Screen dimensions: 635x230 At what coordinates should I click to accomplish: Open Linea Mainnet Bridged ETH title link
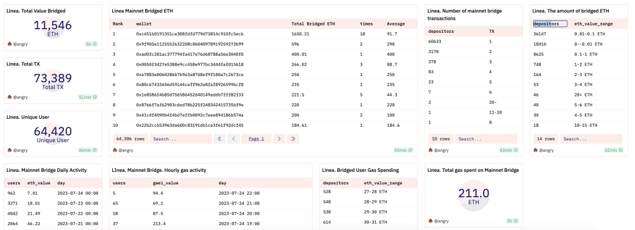click(142, 11)
